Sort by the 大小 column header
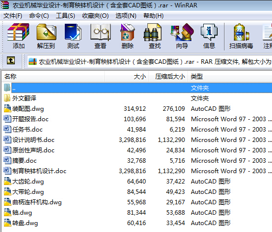Screen dimensions: 272x232 click(127, 77)
